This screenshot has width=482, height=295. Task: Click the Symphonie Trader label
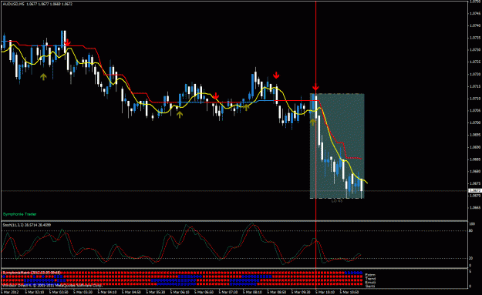tap(20, 214)
